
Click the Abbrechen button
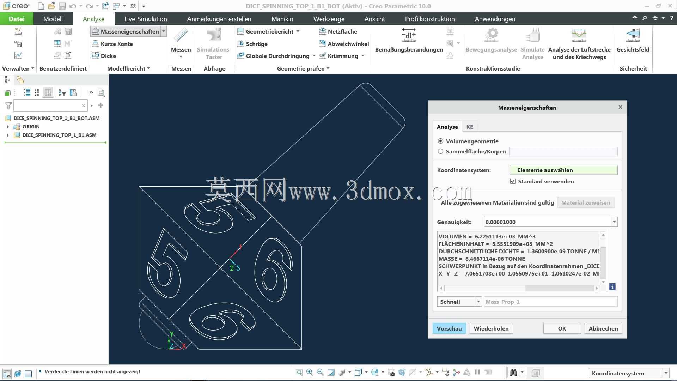click(x=603, y=328)
